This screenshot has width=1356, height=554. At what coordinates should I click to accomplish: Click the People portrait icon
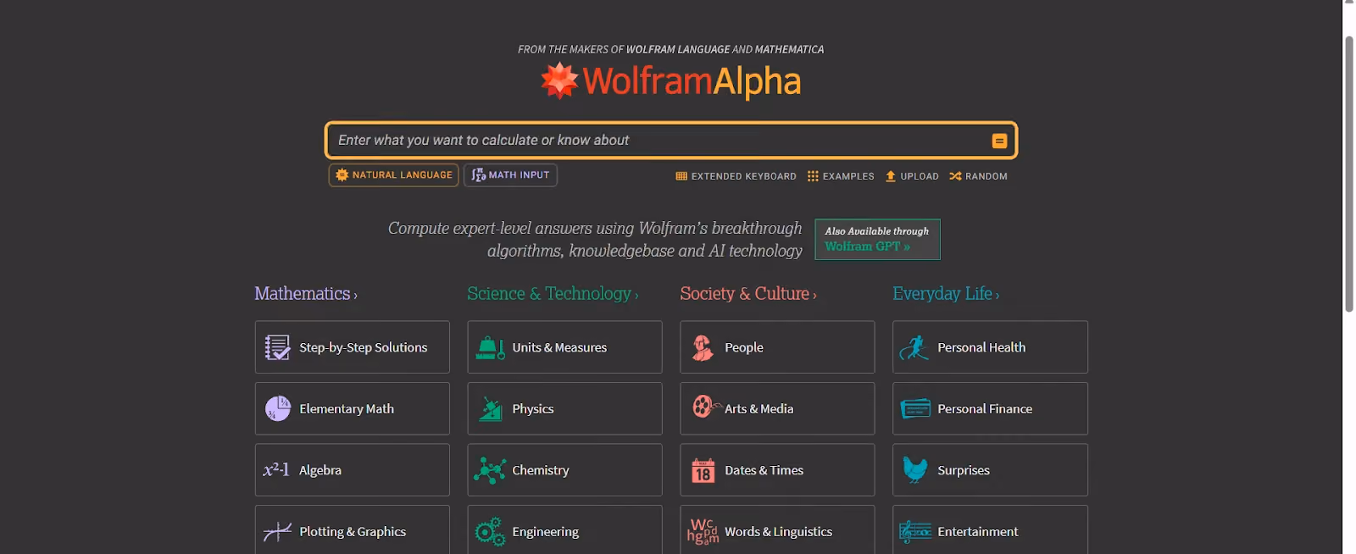[703, 347]
